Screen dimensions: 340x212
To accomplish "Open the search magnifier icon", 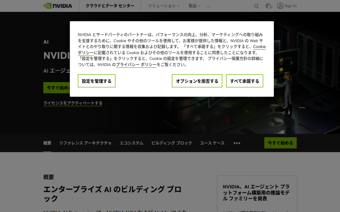I will 256,6.
